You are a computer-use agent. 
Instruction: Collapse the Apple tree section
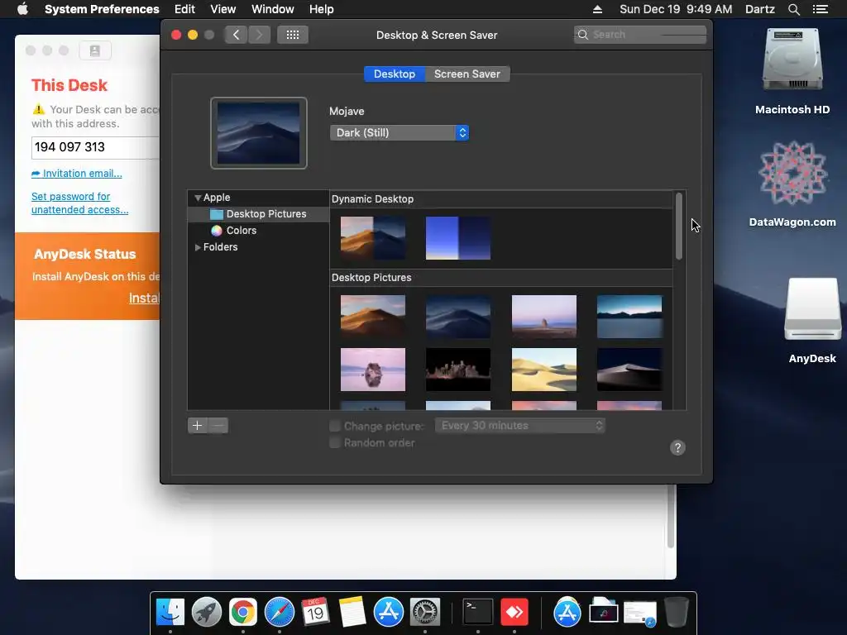click(x=198, y=198)
